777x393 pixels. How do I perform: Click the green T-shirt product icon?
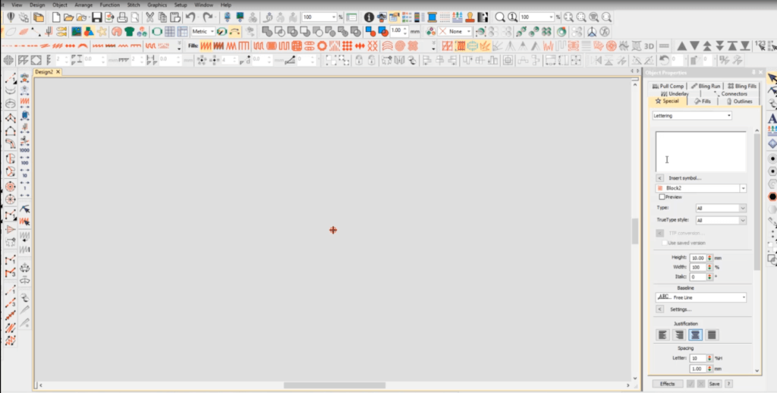(130, 31)
